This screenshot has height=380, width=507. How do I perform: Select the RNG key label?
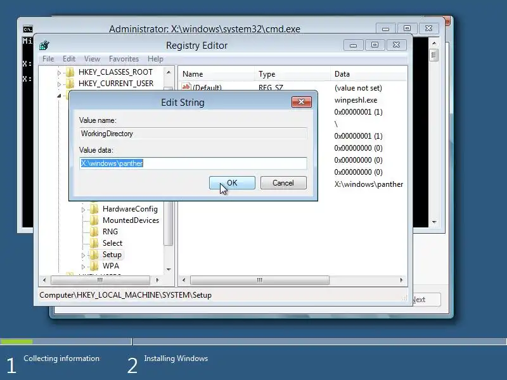click(110, 232)
